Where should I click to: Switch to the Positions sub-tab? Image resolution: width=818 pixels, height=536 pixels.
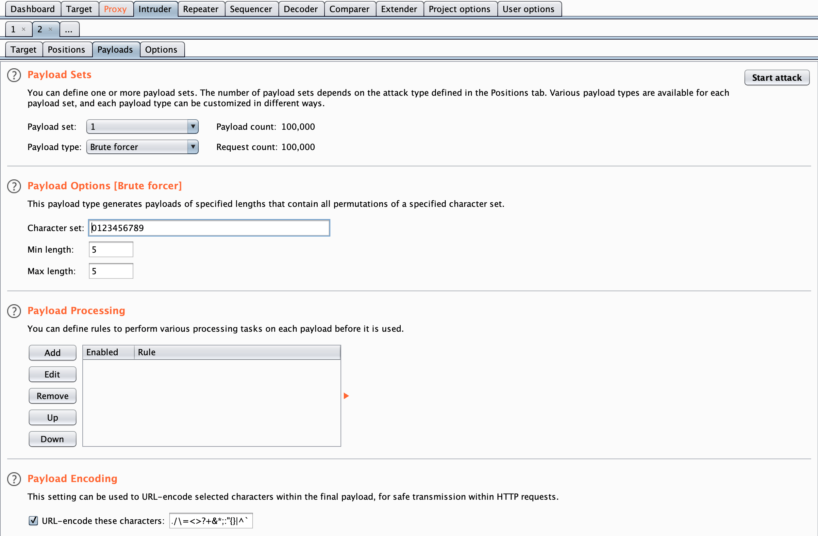click(x=67, y=49)
